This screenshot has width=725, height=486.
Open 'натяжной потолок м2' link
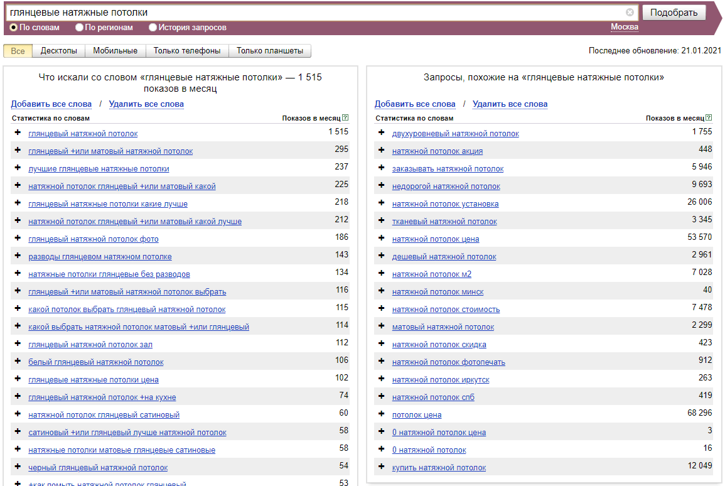432,274
